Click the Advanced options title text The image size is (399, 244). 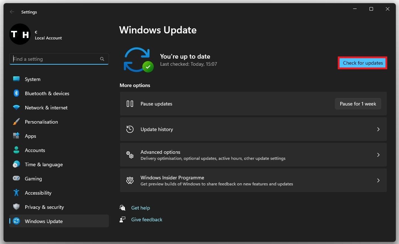click(x=160, y=152)
